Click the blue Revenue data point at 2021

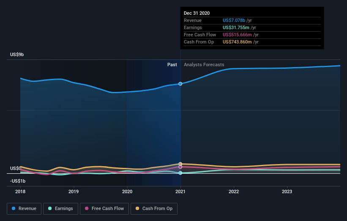tap(180, 84)
